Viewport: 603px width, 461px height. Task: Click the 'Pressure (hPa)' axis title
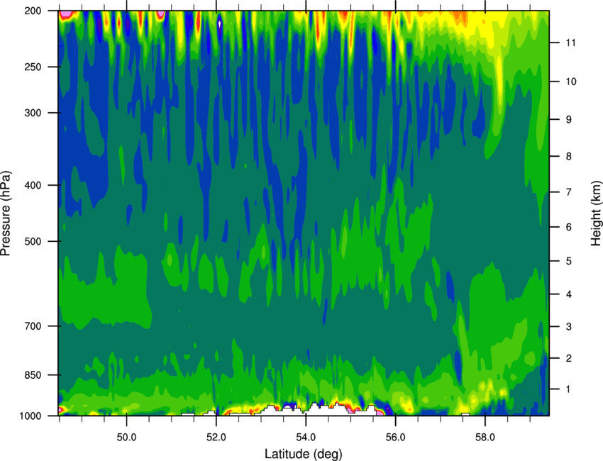(x=6, y=213)
